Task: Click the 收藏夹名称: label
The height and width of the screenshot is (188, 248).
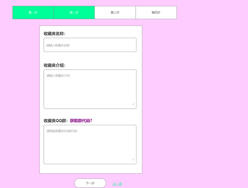Action: (55, 34)
